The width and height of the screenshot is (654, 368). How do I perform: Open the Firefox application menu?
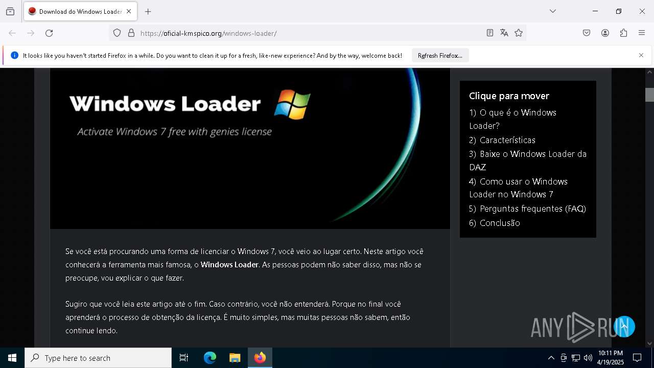(x=642, y=33)
